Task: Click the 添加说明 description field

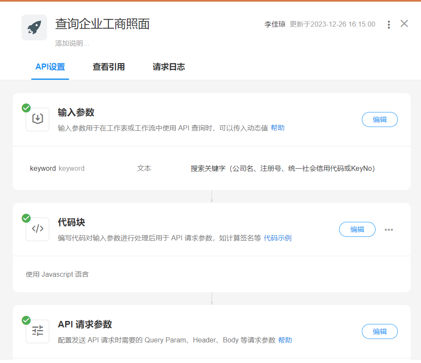Action: 72,43
